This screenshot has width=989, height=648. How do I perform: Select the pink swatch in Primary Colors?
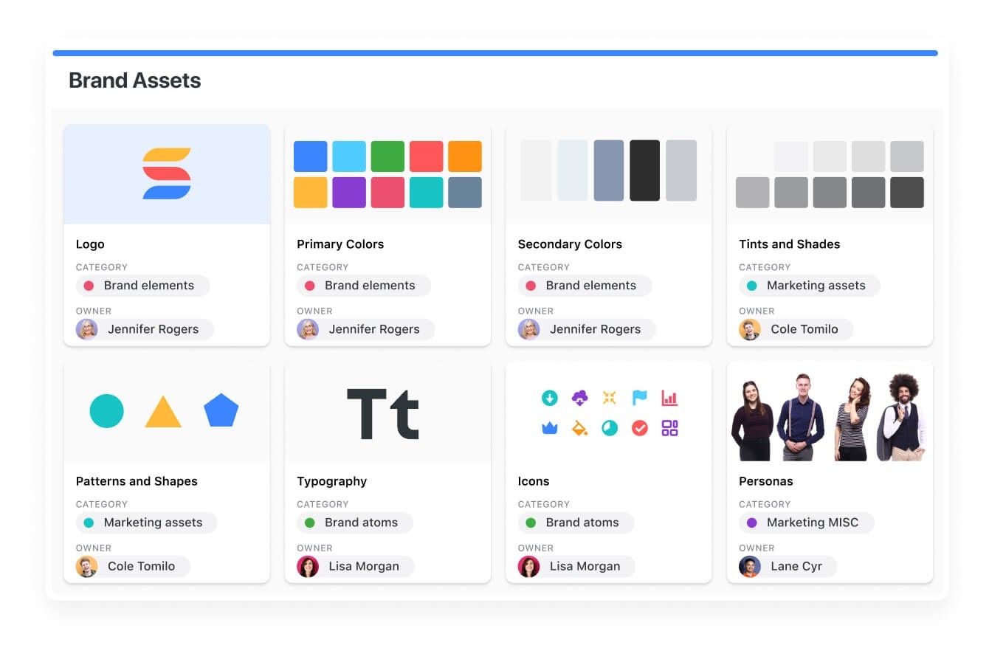click(x=387, y=192)
